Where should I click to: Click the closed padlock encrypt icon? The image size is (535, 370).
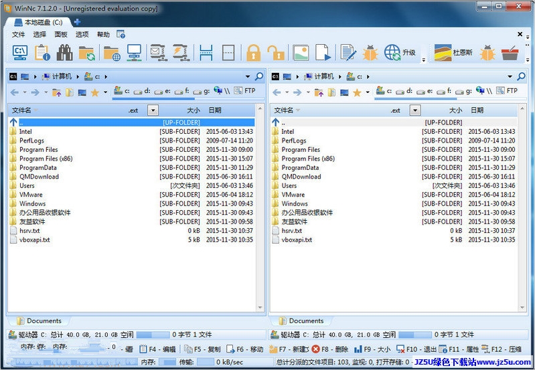(x=253, y=53)
